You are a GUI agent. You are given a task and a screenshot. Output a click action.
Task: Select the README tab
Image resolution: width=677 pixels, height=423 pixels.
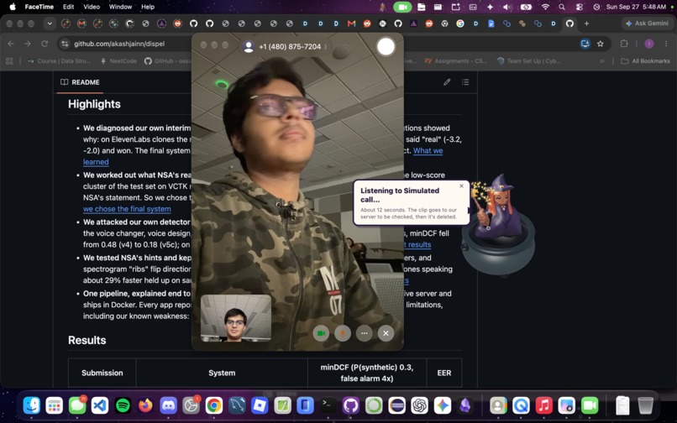[x=81, y=82]
